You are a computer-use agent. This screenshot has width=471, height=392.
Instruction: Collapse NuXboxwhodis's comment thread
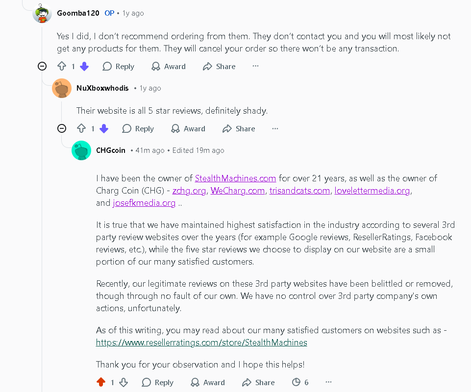pyautogui.click(x=62, y=129)
